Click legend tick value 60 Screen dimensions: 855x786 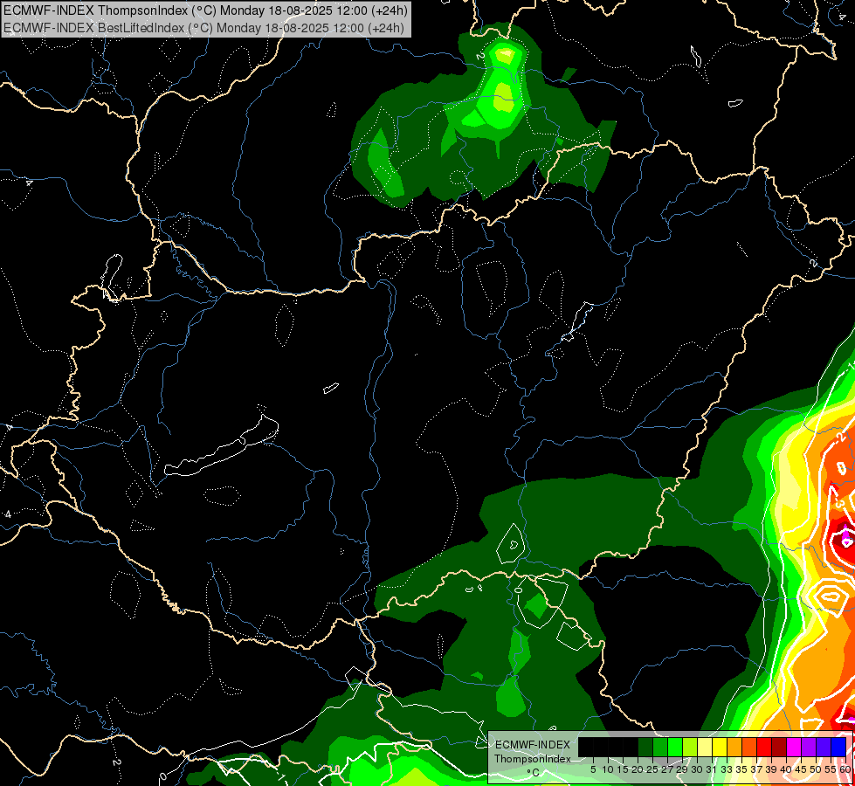(x=845, y=769)
